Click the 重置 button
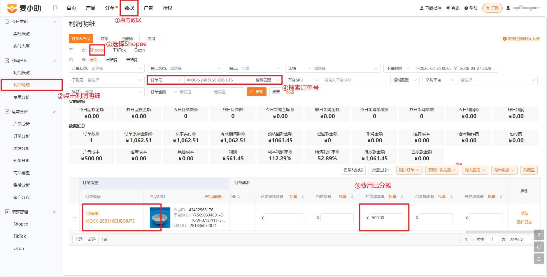This screenshot has height=277, width=547. [276, 92]
